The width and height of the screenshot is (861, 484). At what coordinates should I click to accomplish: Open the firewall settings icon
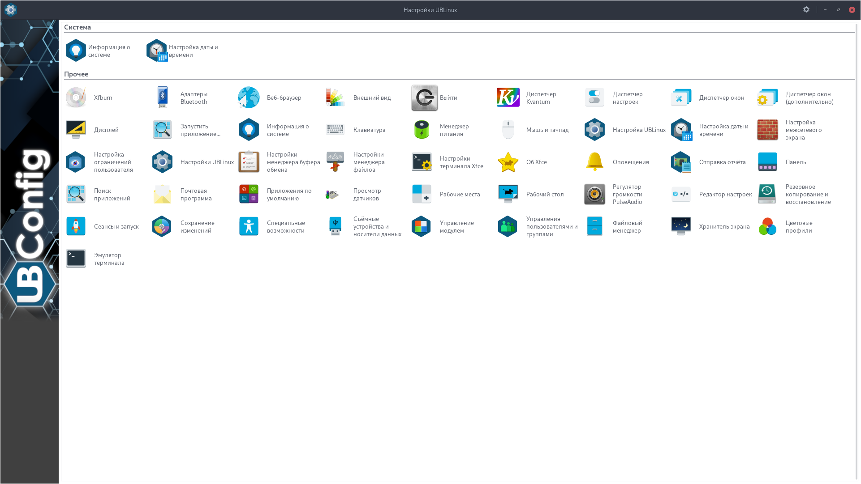(767, 130)
